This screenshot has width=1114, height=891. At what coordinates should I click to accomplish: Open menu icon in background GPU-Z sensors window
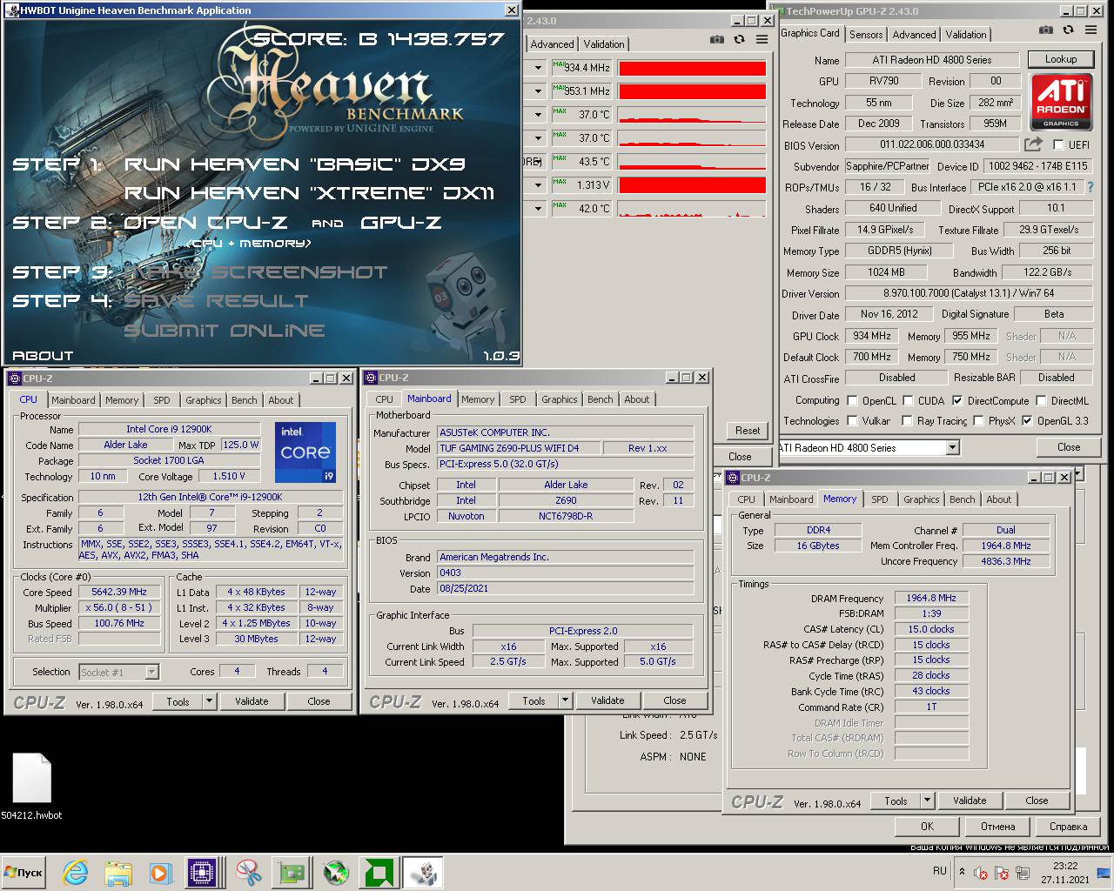(x=762, y=39)
